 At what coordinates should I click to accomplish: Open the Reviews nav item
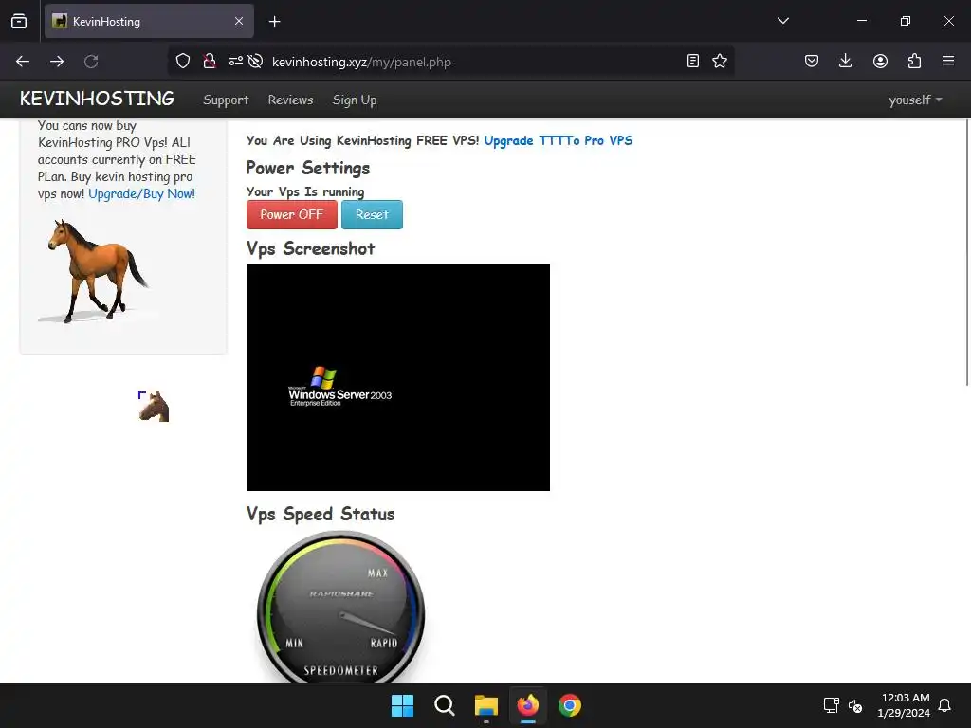pos(290,100)
